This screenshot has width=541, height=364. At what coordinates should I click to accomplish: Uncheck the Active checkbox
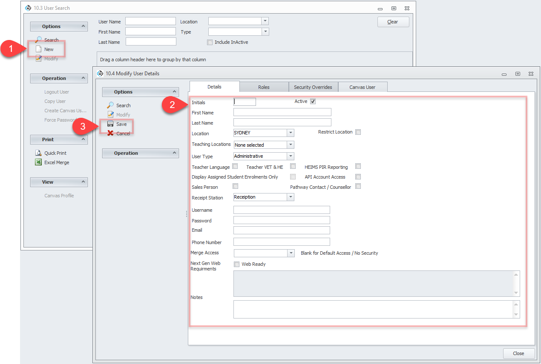coord(313,102)
